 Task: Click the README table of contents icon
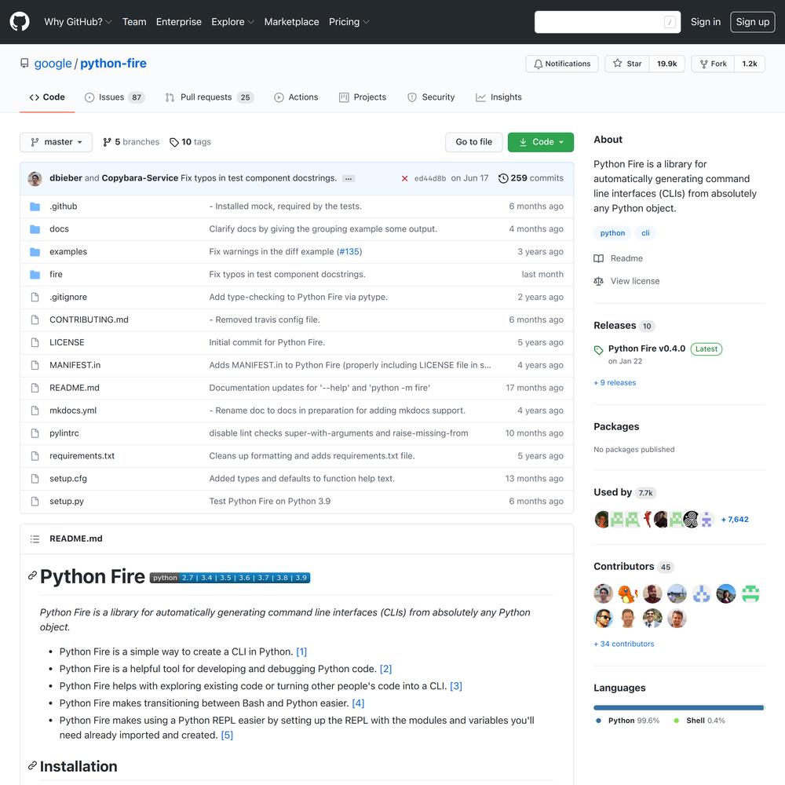(35, 539)
